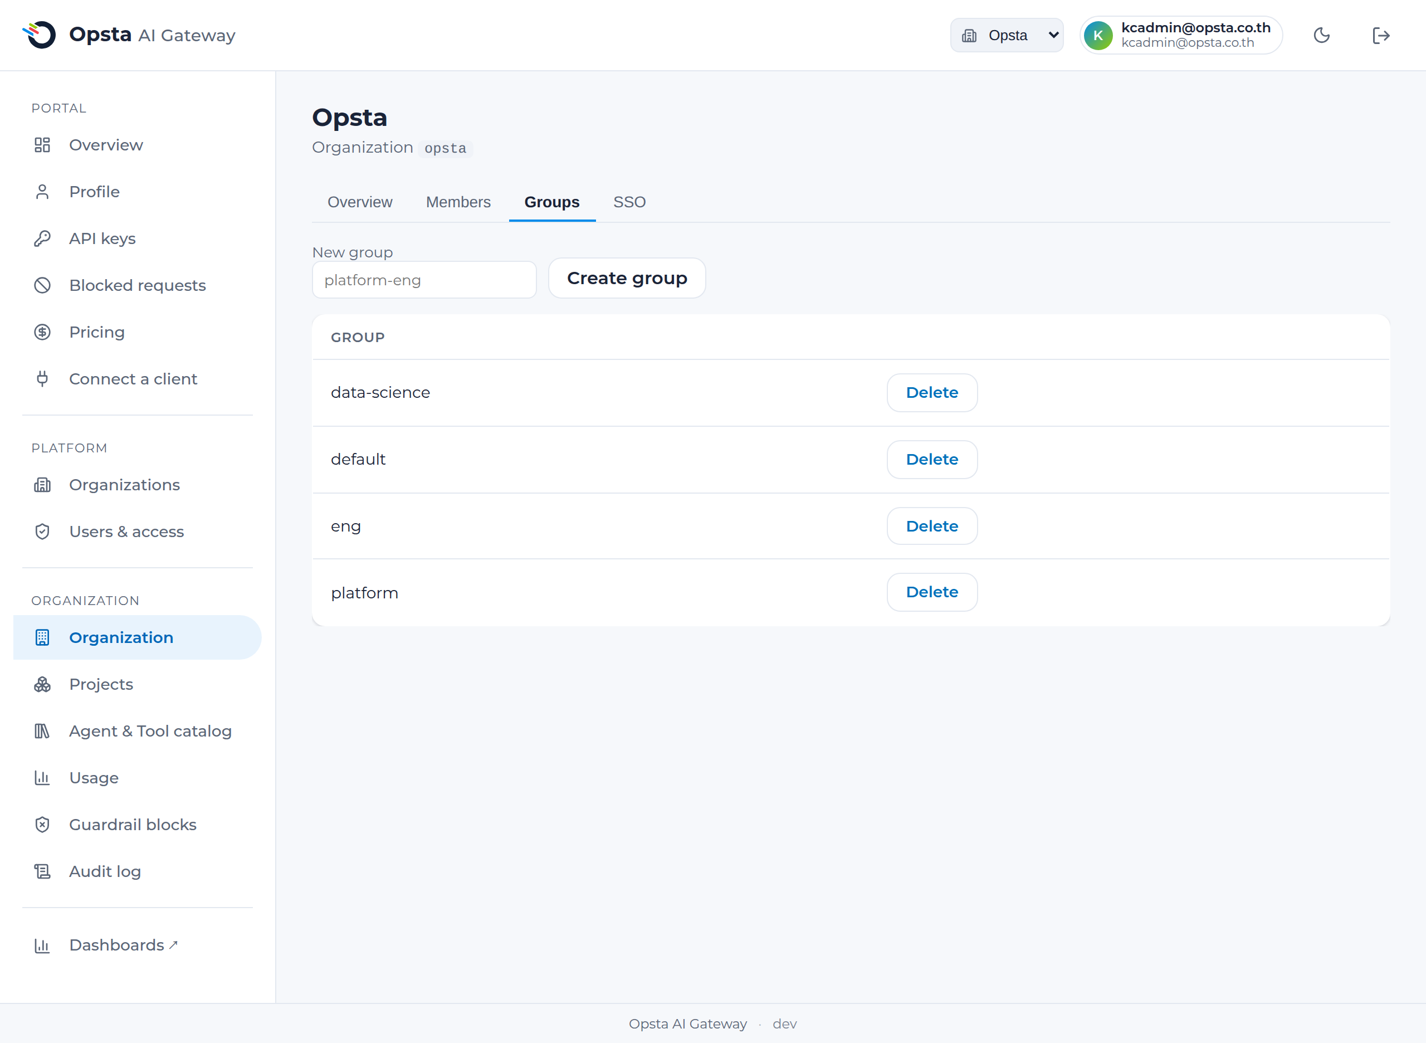Screen dimensions: 1426x1043
Task: Open Blocked requests page
Action: [x=137, y=285]
